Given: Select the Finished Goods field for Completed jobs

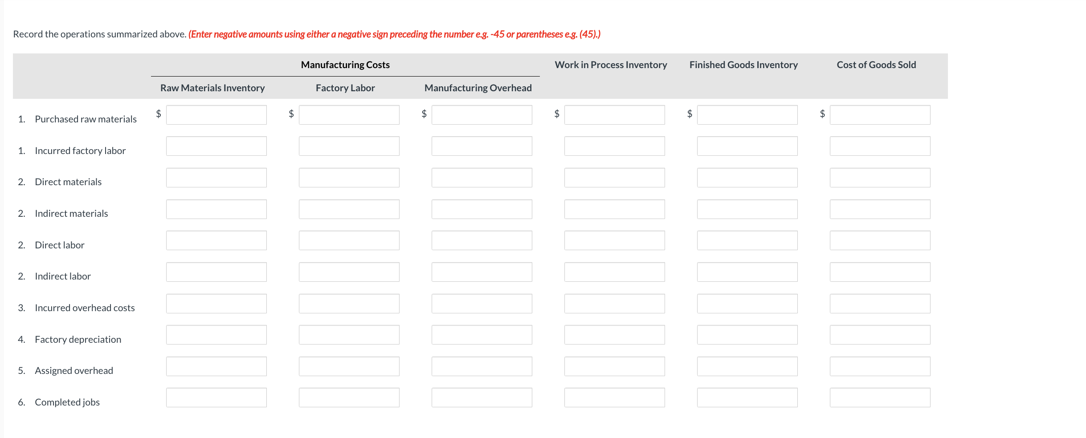Looking at the screenshot, I should click(747, 397).
